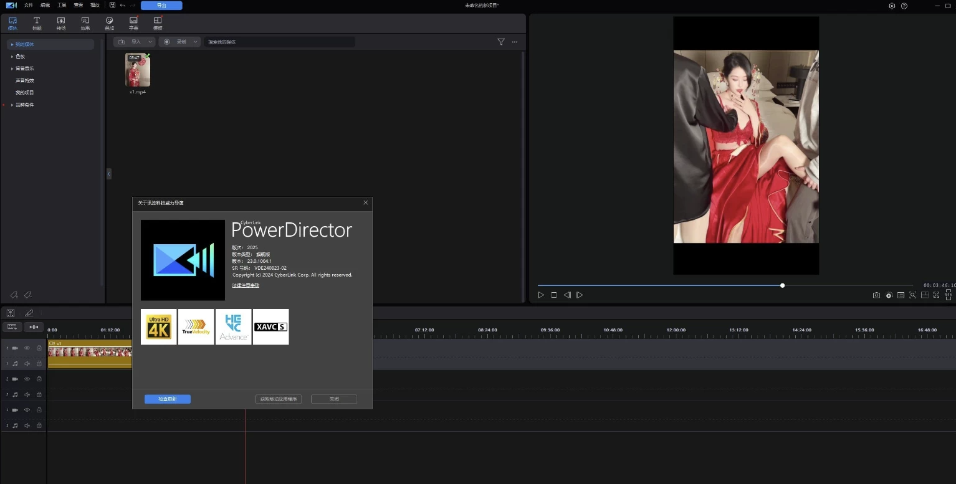
Task: Take a snapshot with the camera icon
Action: [876, 295]
